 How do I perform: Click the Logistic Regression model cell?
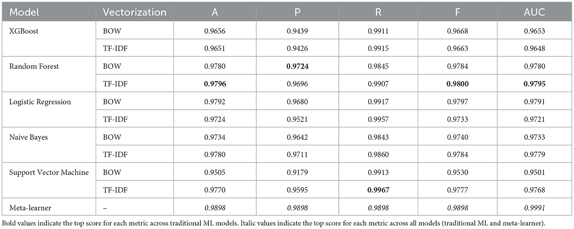tap(40, 102)
